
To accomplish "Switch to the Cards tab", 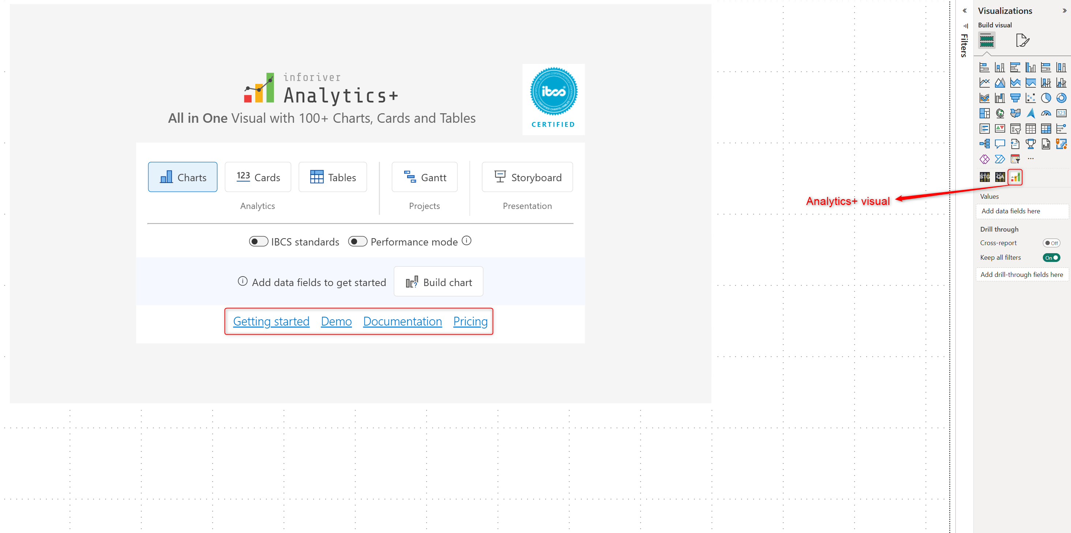I will [258, 177].
